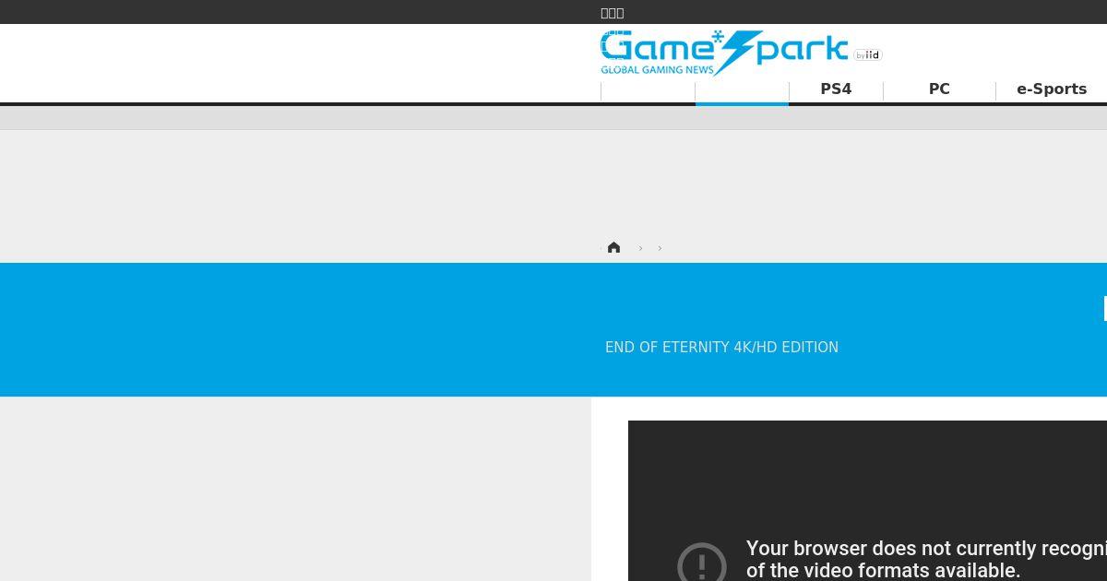Go to the home breadcrumb icon

click(613, 247)
